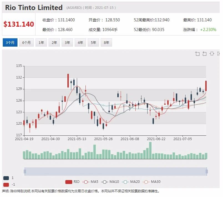Open the 8年 chart range
The image size is (223, 197).
(x=107, y=42)
